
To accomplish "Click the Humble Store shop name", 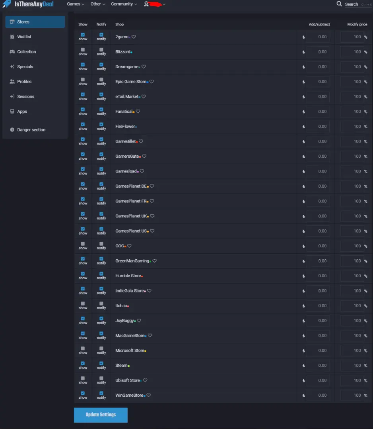I will pos(128,276).
